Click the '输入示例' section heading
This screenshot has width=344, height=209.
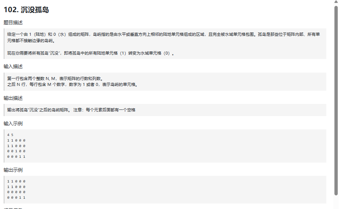(x=13, y=123)
